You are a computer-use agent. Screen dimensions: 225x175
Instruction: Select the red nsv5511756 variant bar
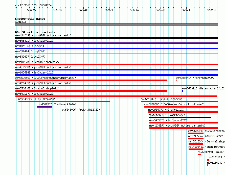[x=116, y=64]
